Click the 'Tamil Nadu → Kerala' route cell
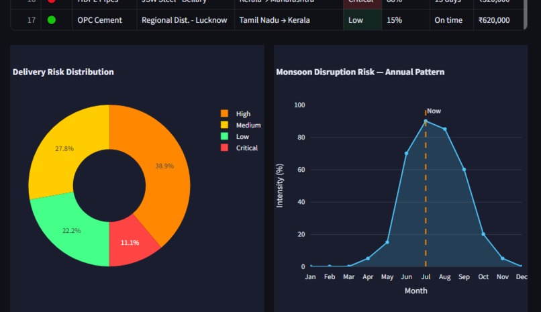541x312 pixels. coord(289,20)
